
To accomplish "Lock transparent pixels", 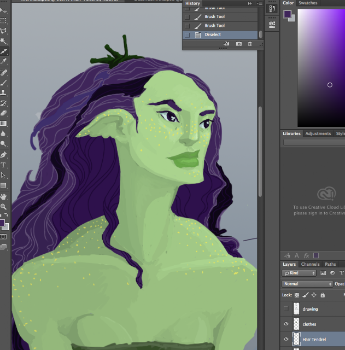I will point(297,295).
